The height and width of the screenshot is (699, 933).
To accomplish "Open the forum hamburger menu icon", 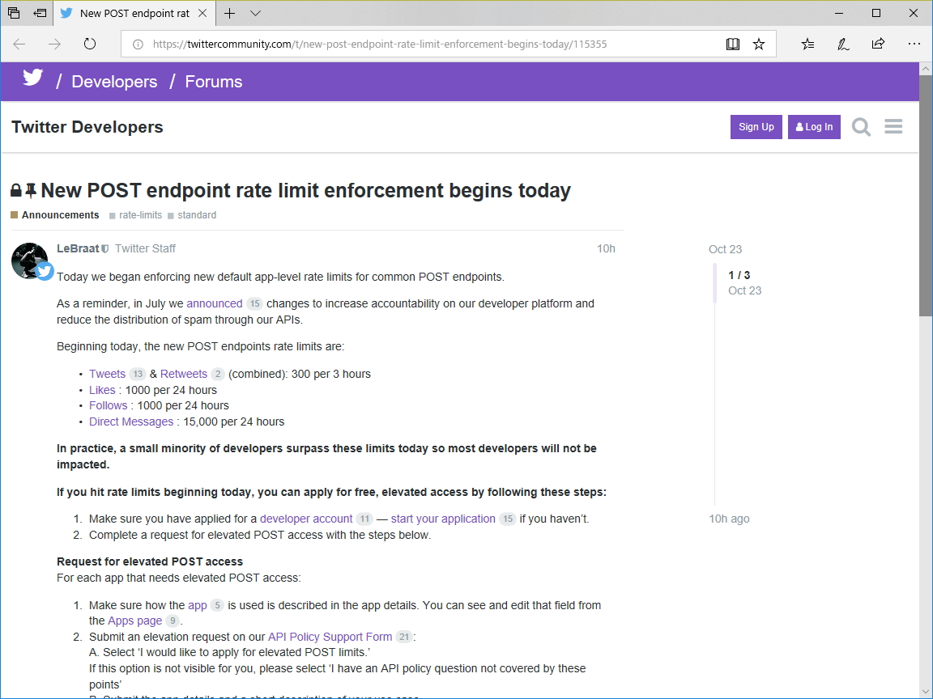I will click(893, 126).
